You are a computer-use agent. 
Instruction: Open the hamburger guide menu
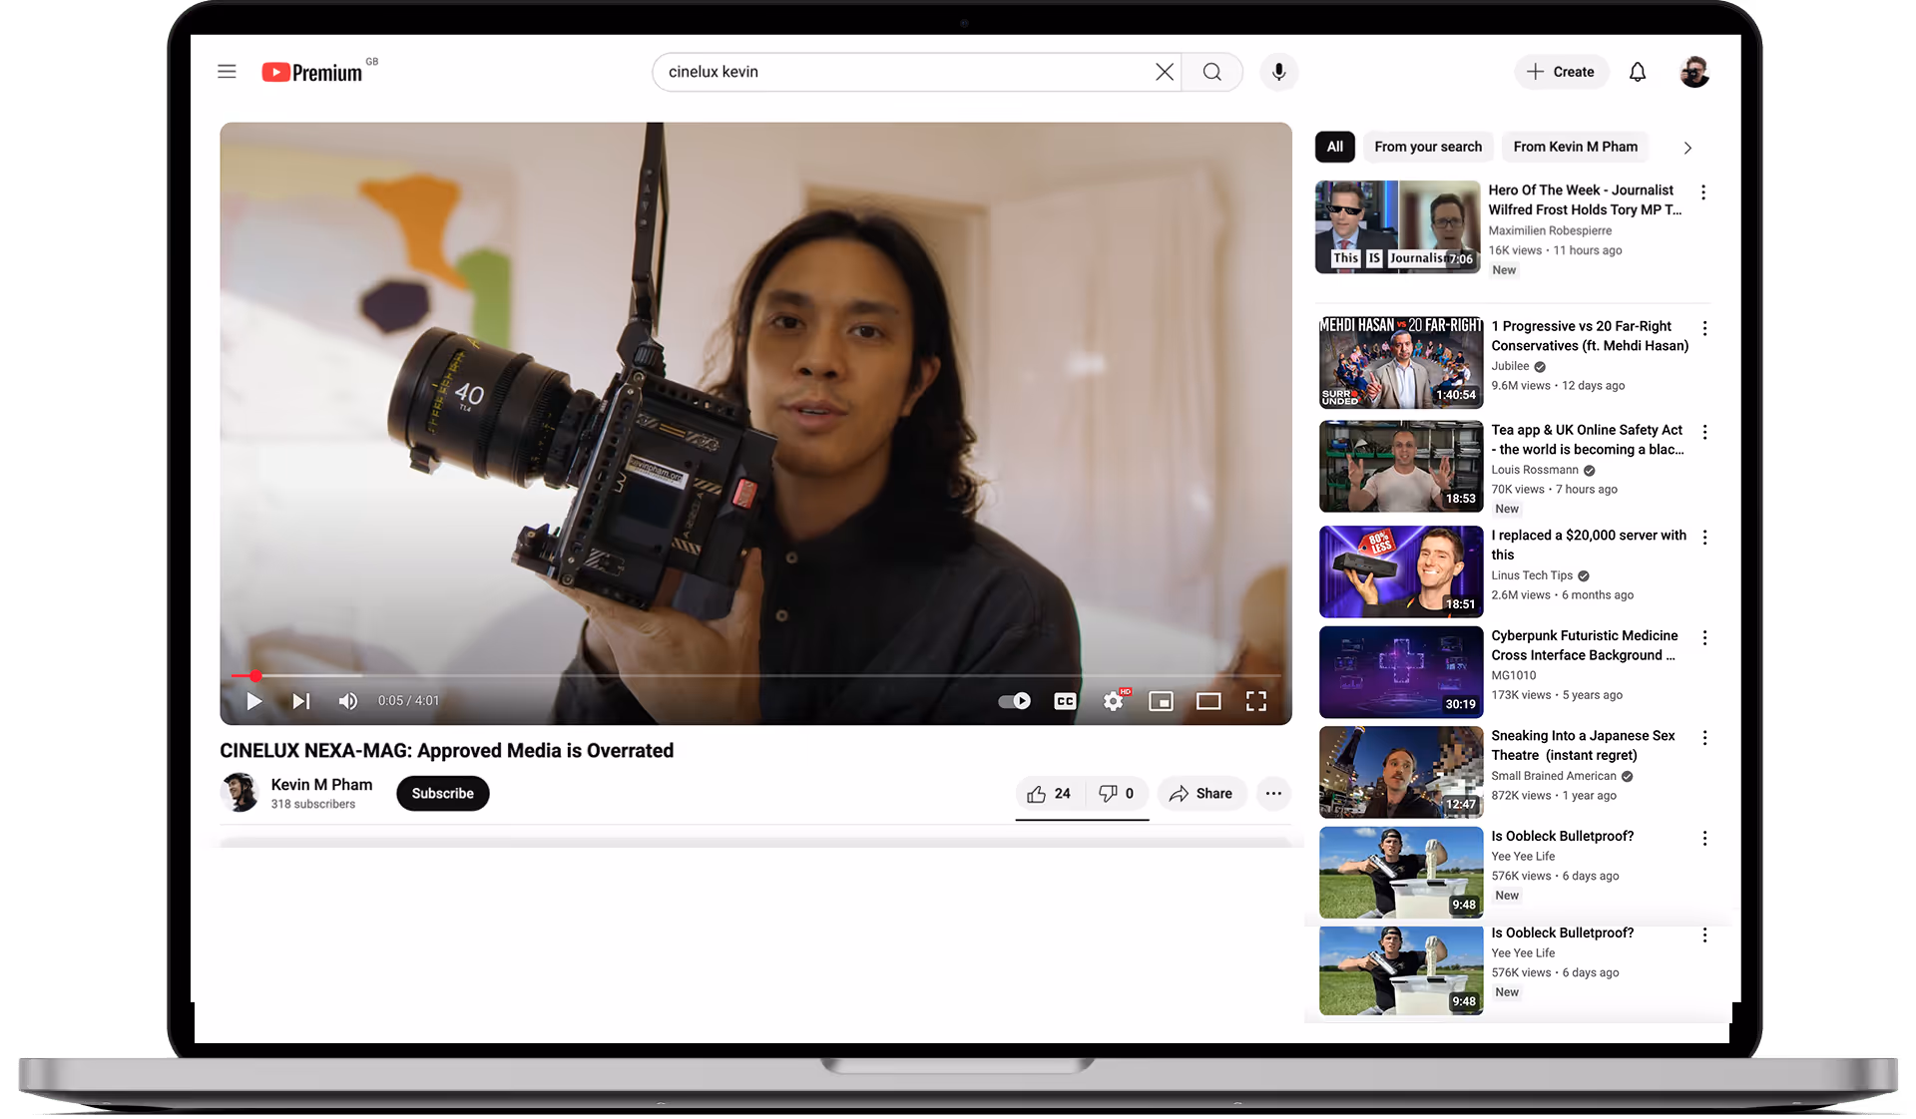point(227,72)
